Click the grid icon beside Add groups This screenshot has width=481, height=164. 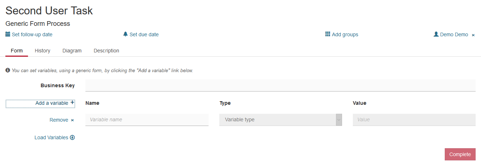point(328,34)
